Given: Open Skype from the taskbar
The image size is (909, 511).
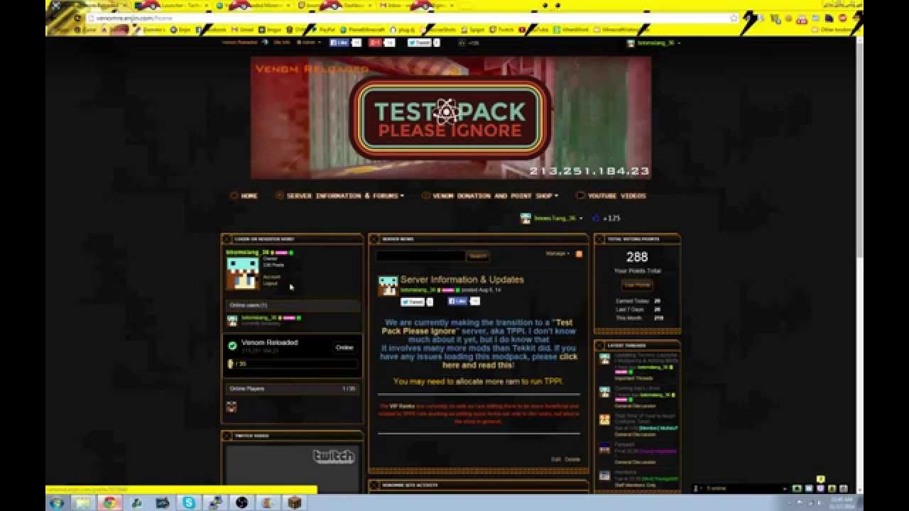Looking at the screenshot, I should (x=189, y=502).
